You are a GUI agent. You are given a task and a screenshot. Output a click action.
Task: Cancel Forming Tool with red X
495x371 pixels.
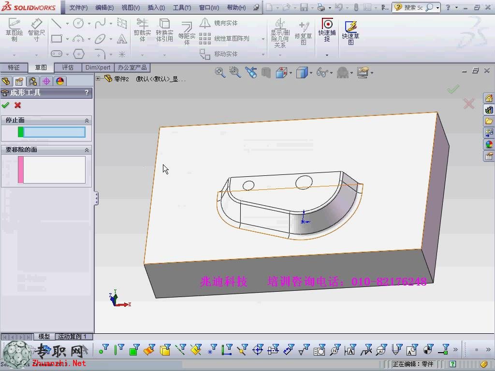[18, 105]
